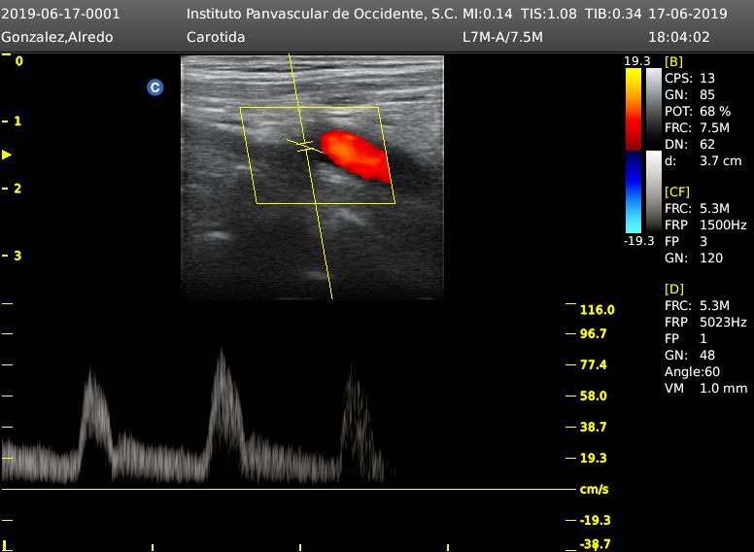Click the exam type label Carotida
Screen dimensions: 754x552
tap(216, 37)
